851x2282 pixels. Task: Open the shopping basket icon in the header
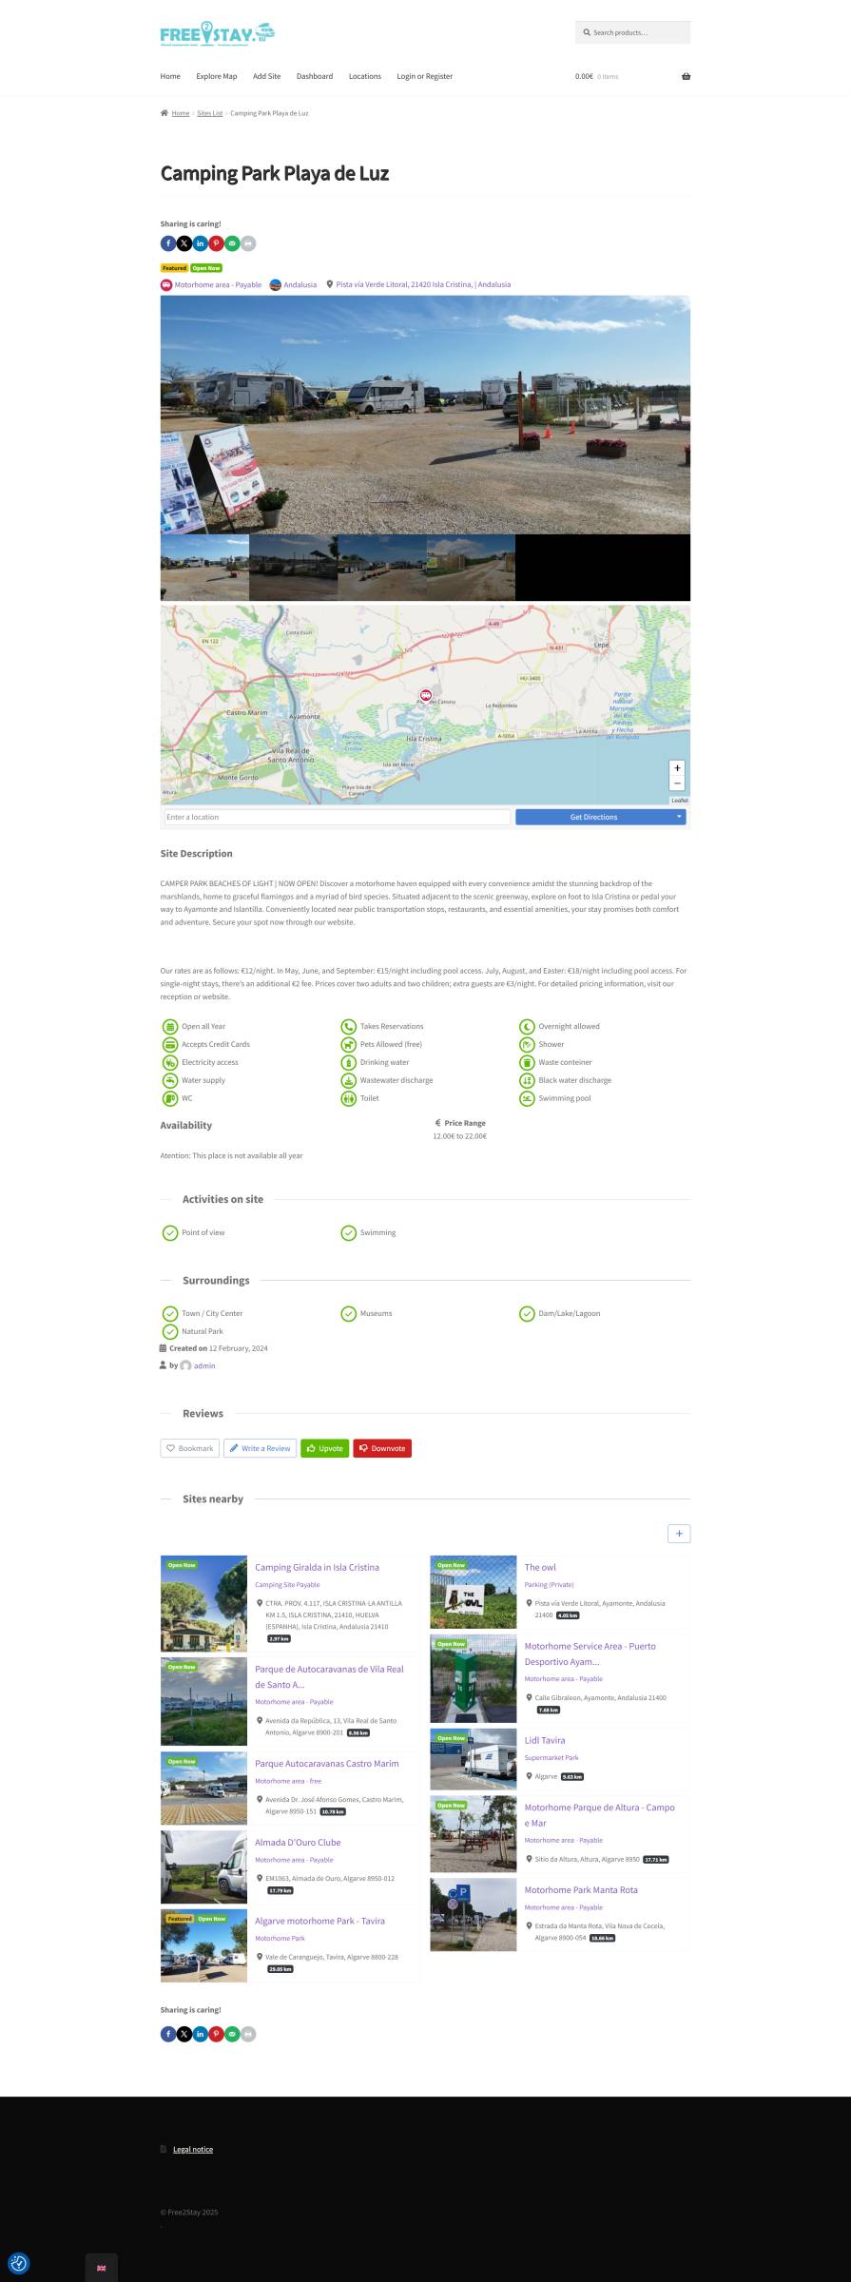[686, 76]
